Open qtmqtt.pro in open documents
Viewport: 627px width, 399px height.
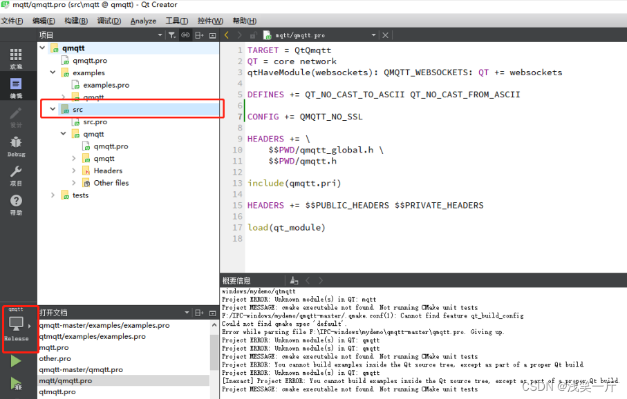coord(57,392)
